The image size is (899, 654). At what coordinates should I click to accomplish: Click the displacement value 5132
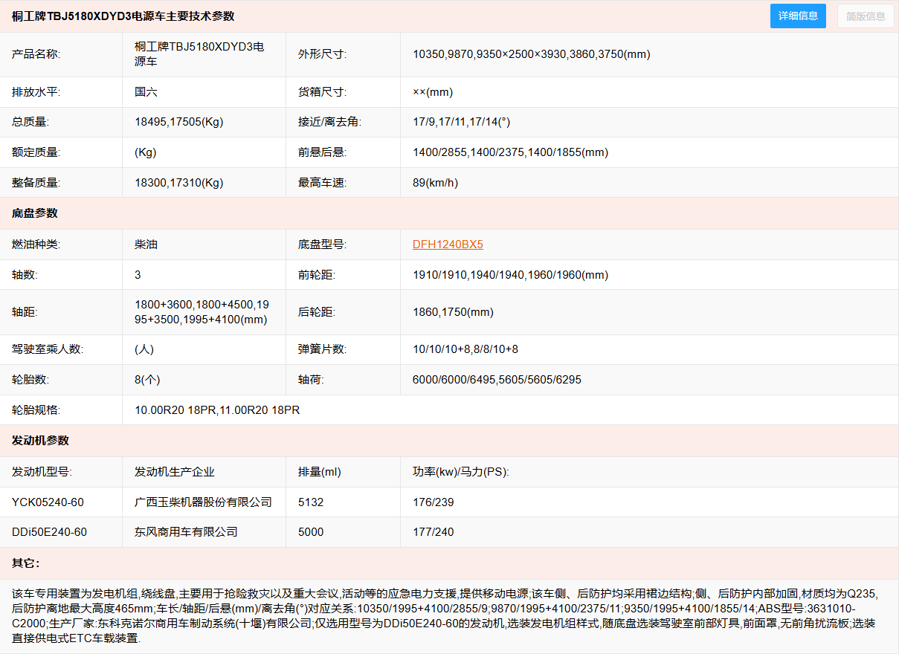(311, 502)
